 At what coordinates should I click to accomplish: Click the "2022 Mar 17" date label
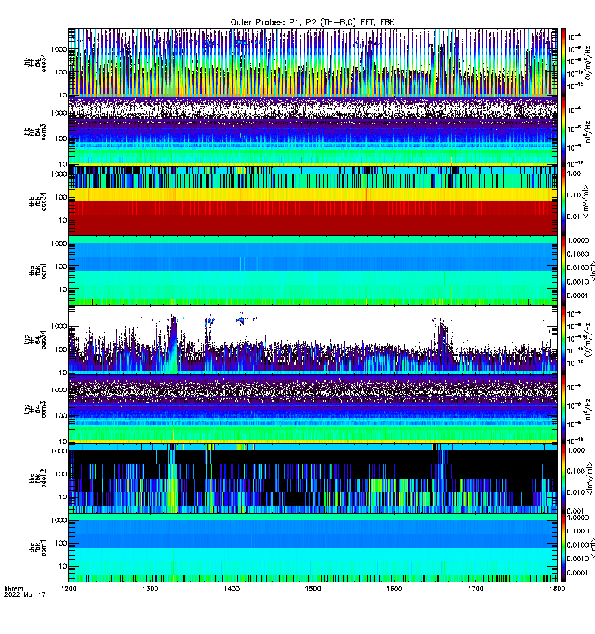tap(25, 594)
